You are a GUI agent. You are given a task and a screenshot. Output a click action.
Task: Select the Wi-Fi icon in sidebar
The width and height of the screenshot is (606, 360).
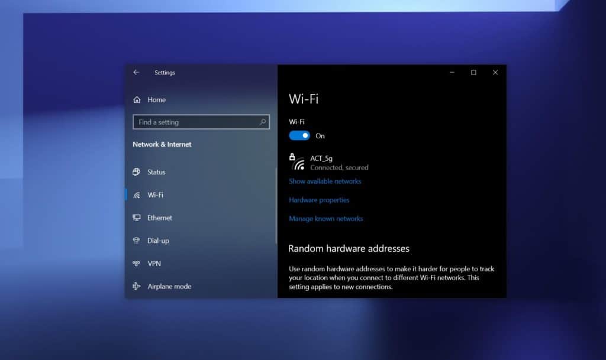pyautogui.click(x=137, y=195)
